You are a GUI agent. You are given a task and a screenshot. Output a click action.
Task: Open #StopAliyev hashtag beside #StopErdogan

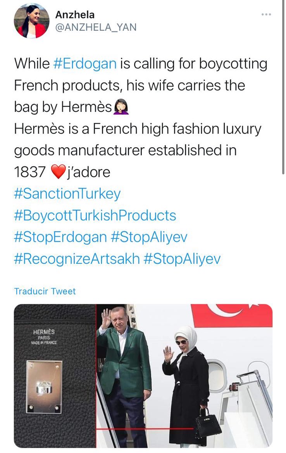click(x=149, y=237)
